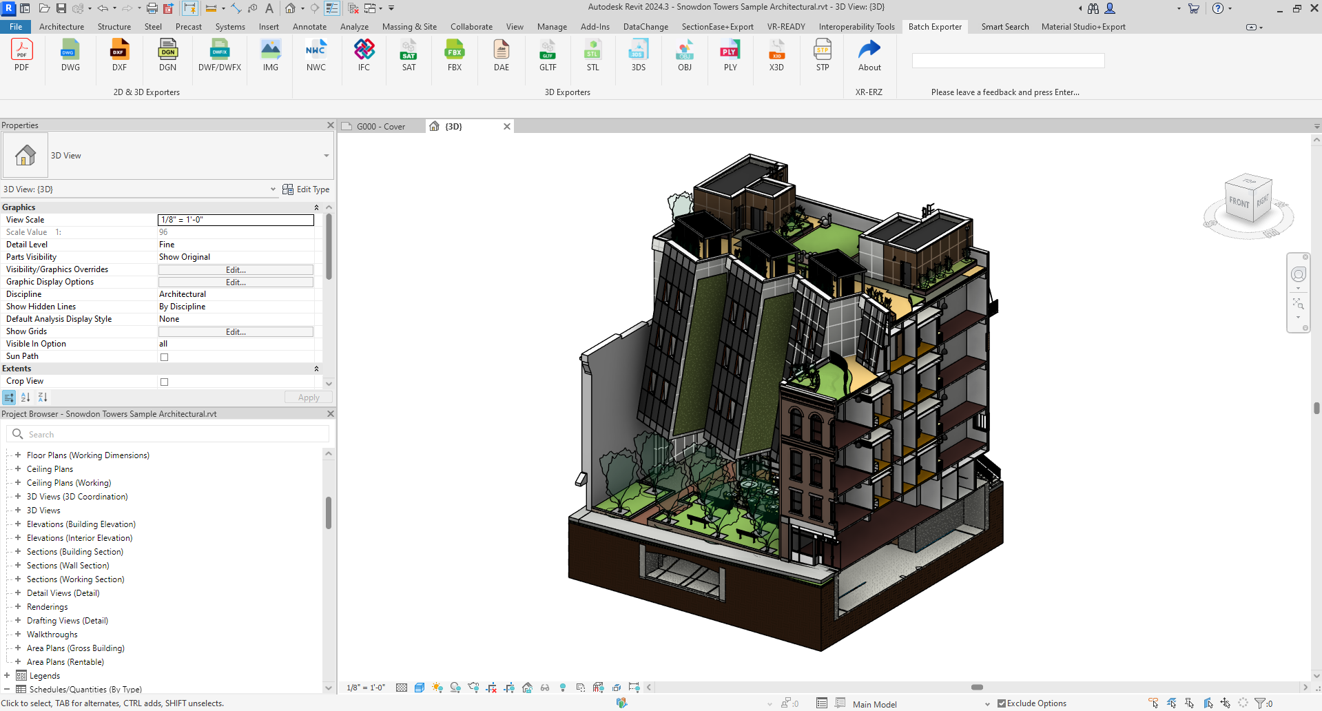This screenshot has width=1322, height=711.
Task: Expand the Legends tree node
Action: click(7, 676)
